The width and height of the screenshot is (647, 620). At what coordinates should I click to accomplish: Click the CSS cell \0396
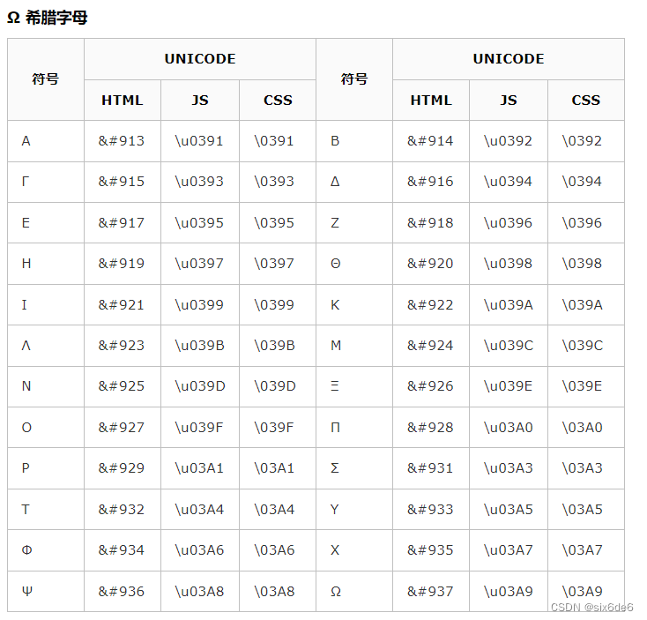click(x=586, y=223)
